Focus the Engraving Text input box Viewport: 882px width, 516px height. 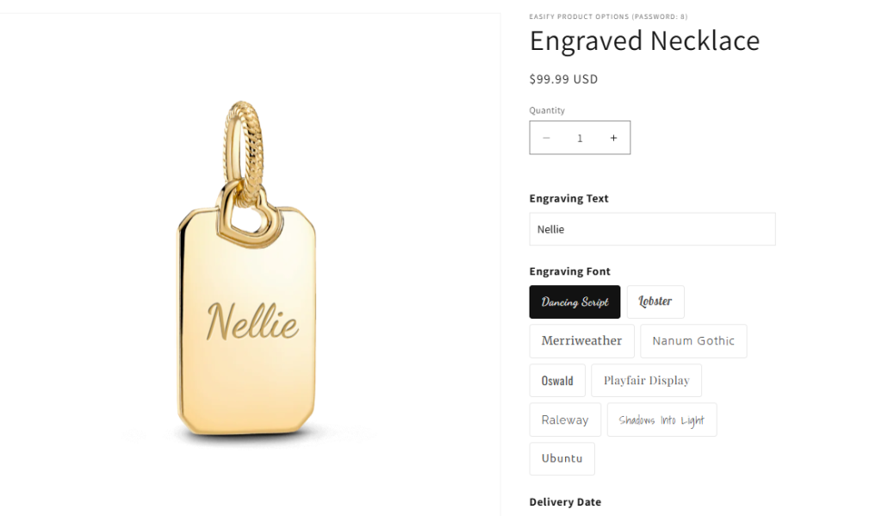[x=652, y=229]
